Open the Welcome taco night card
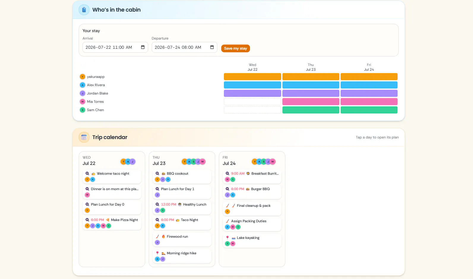 pyautogui.click(x=112, y=176)
